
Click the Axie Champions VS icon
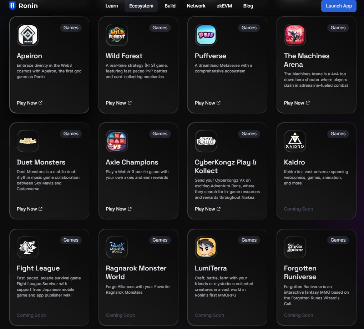click(117, 141)
